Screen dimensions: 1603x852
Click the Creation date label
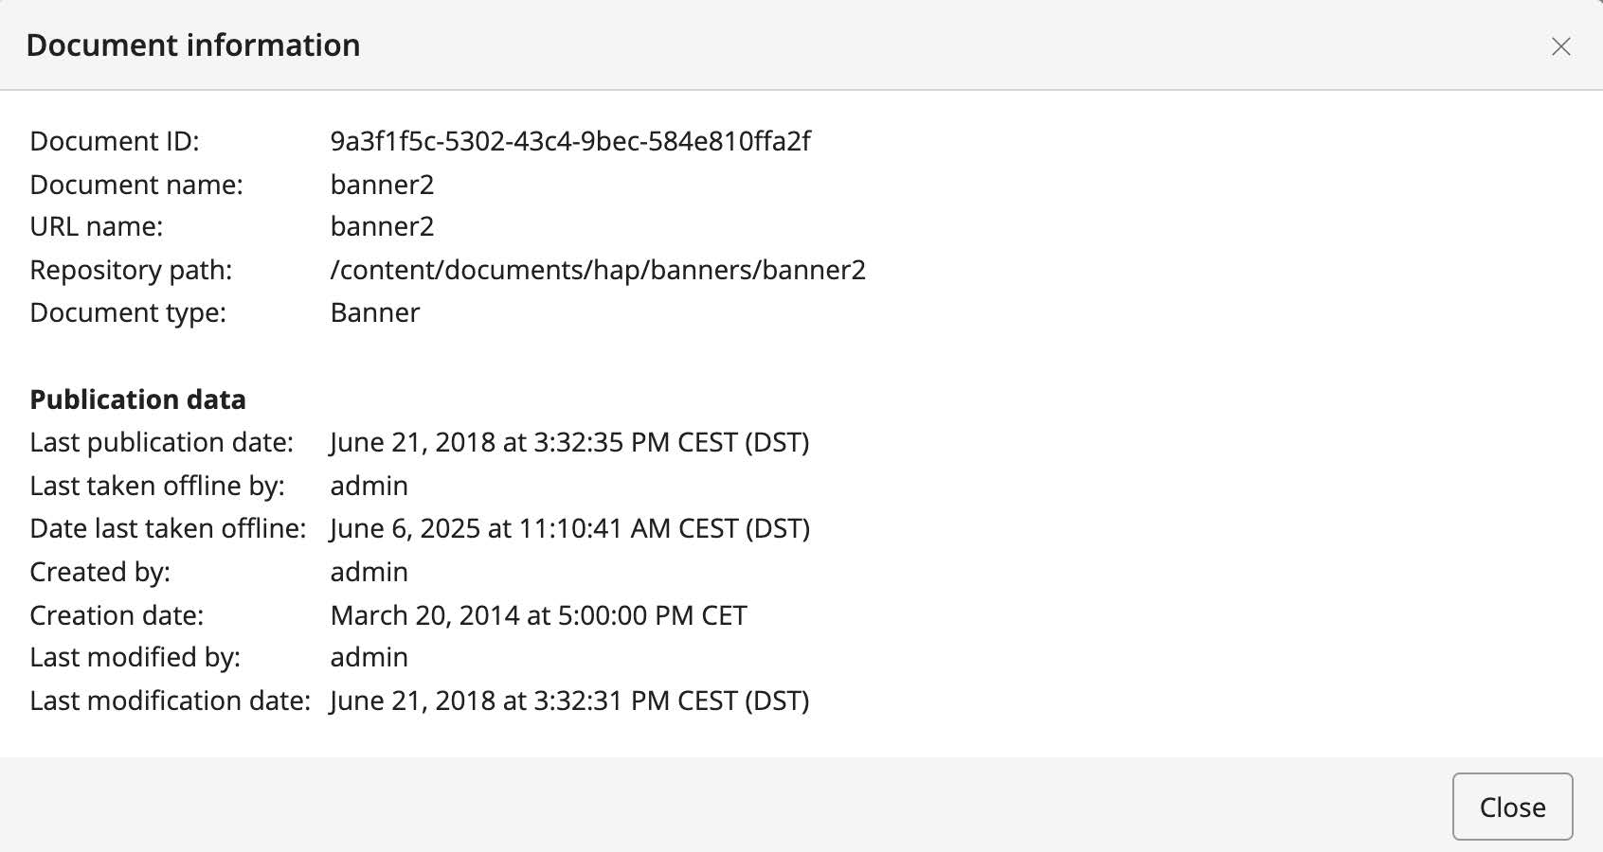[117, 615]
